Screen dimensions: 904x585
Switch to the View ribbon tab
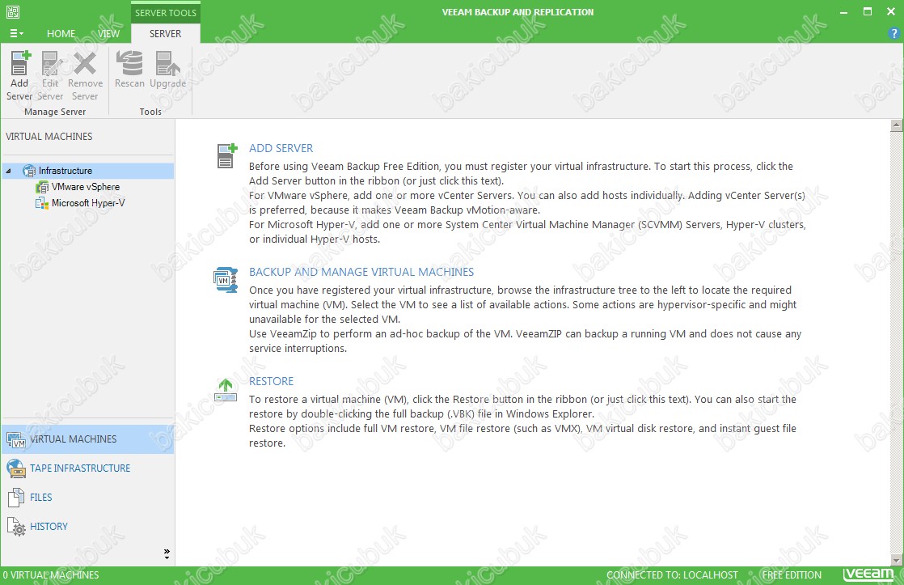(x=108, y=33)
